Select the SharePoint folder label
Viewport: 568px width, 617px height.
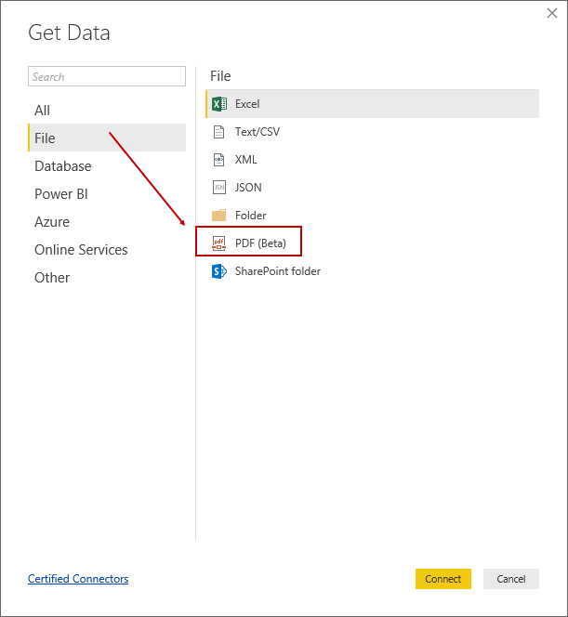[278, 271]
